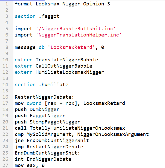This screenshot has height=168, width=165.
Task: Click the 'import' keyword on line 6
Action: [23, 35]
